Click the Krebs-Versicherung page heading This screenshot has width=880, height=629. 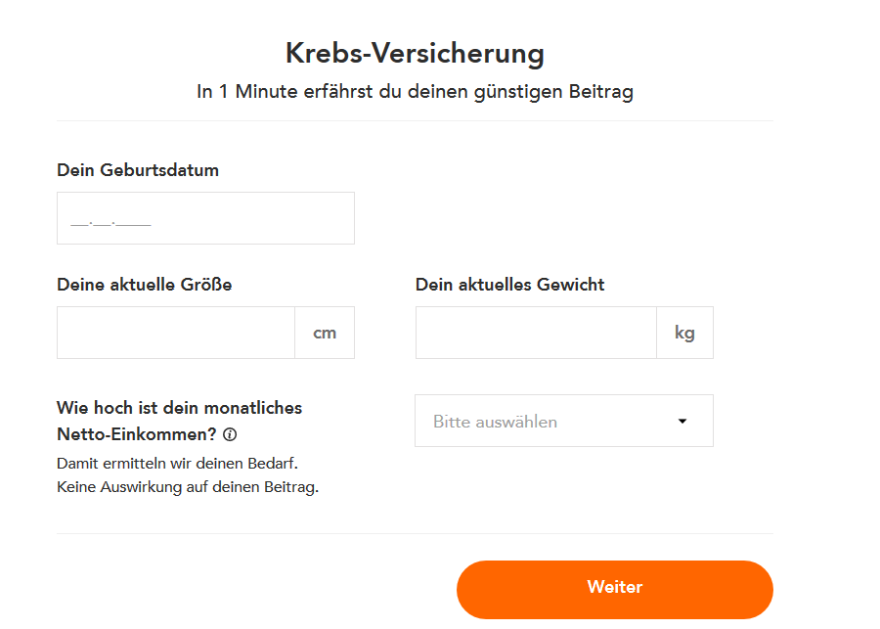click(414, 54)
